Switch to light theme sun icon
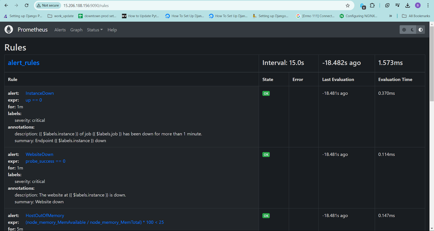This screenshot has height=231, width=434. [x=404, y=30]
